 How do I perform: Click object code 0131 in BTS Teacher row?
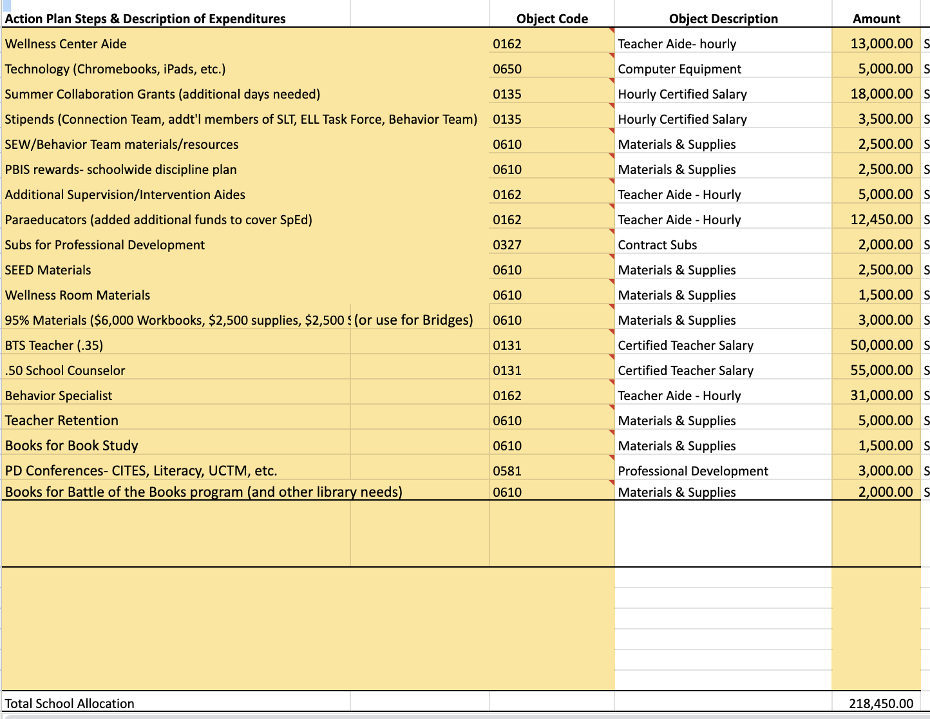point(508,345)
